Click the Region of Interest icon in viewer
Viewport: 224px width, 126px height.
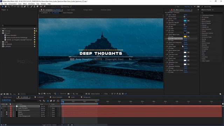[x=86, y=94]
